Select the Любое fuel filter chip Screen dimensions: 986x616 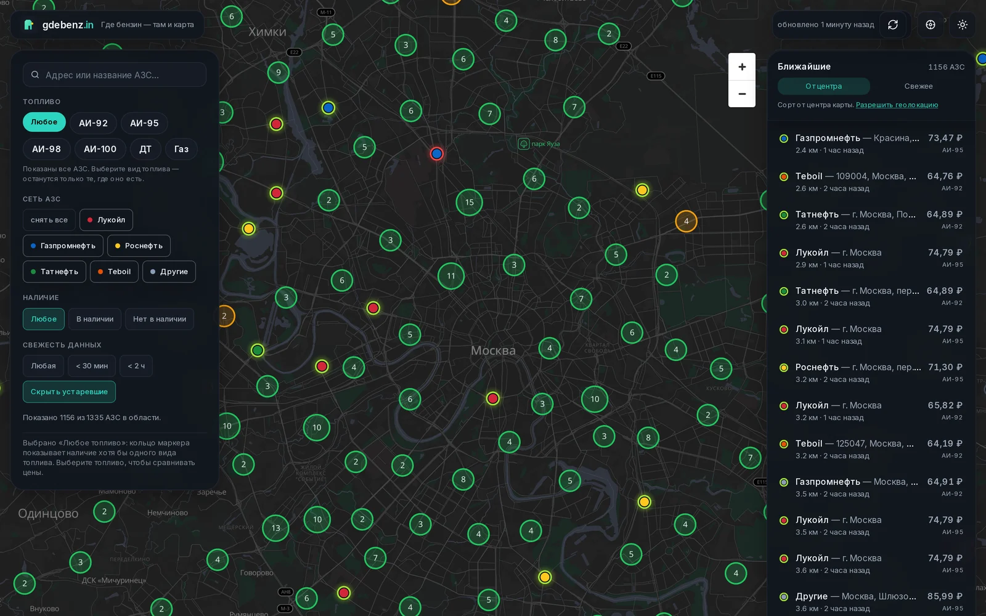[x=44, y=122]
